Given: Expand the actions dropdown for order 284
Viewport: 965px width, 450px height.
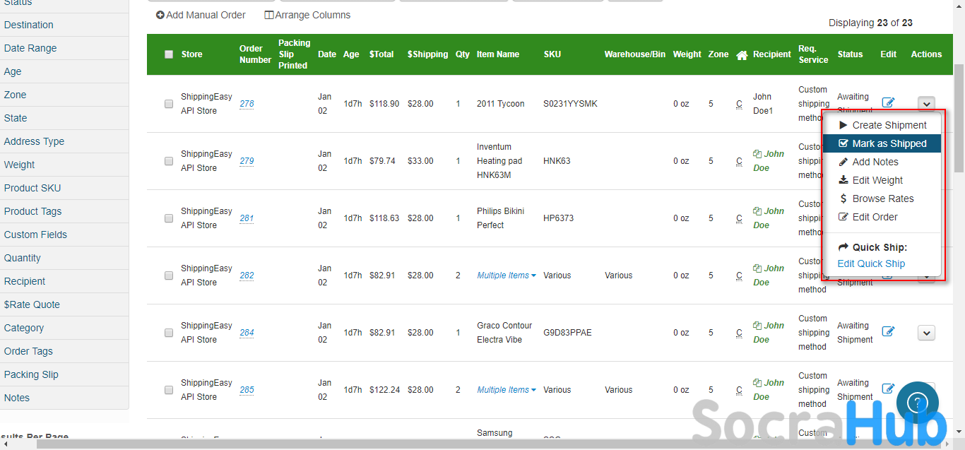Looking at the screenshot, I should pos(926,333).
